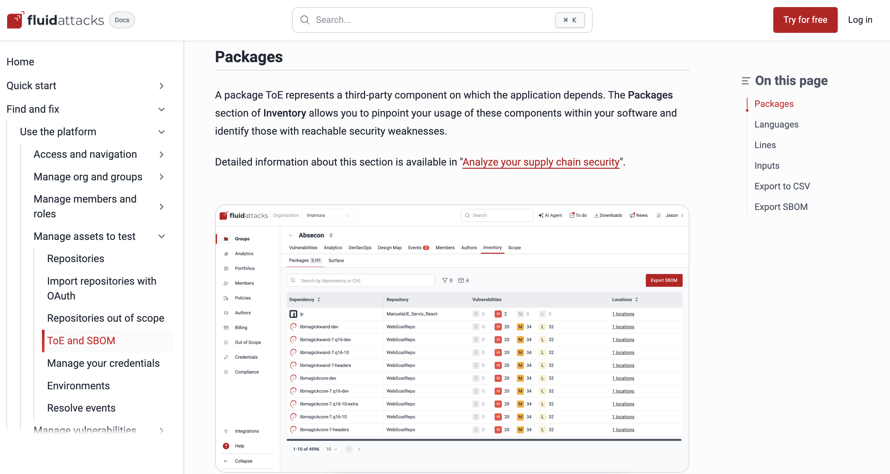
Task: Click the Groups folder icon
Action: (226, 239)
